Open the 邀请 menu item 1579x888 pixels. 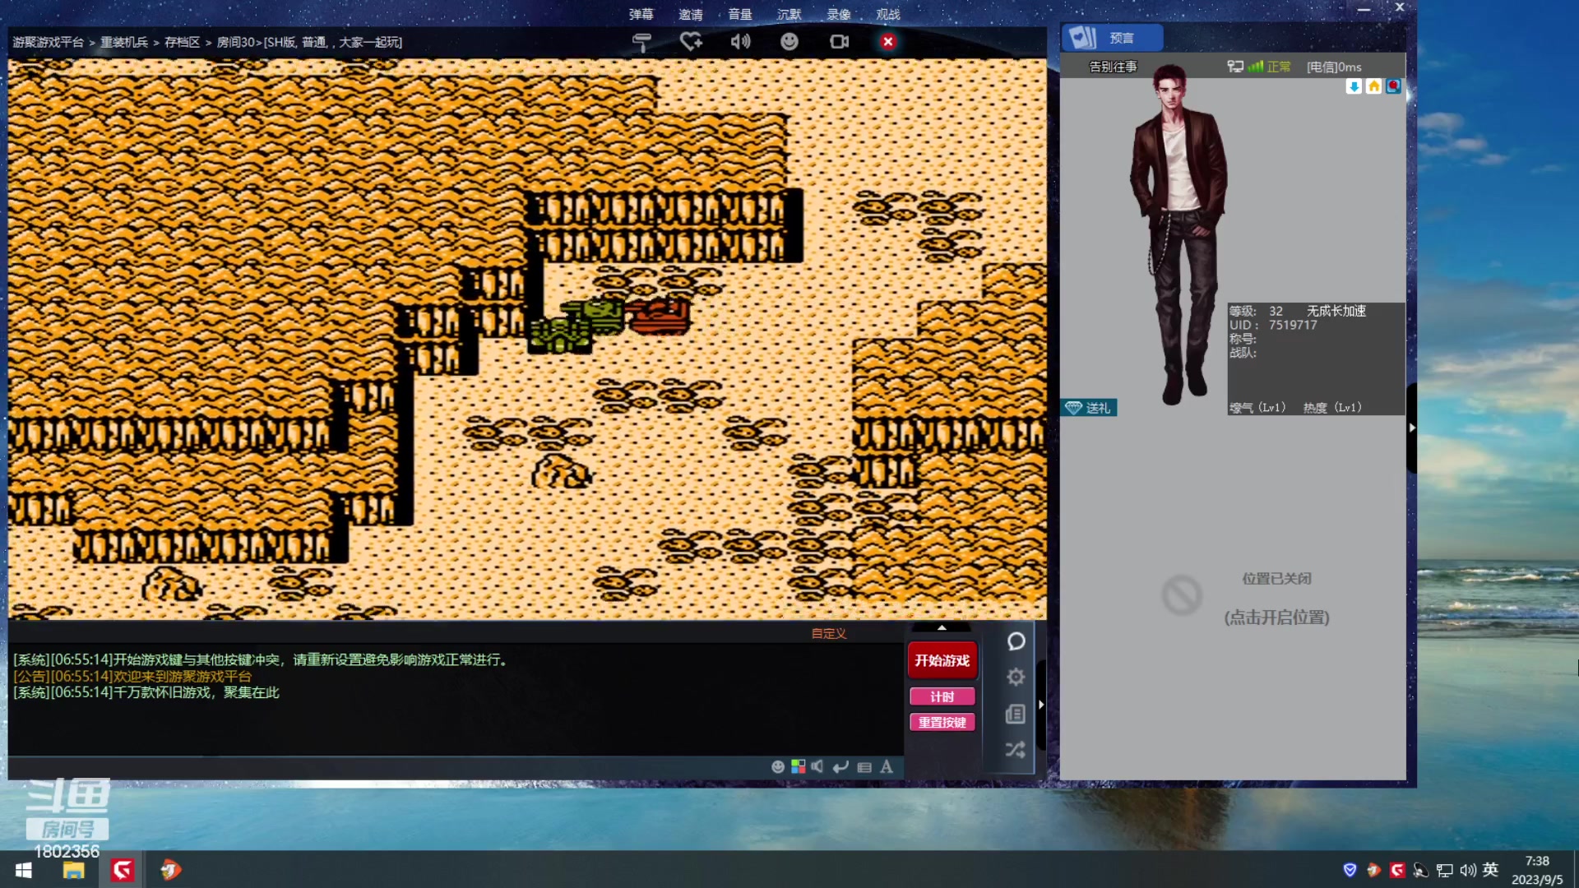(x=691, y=14)
